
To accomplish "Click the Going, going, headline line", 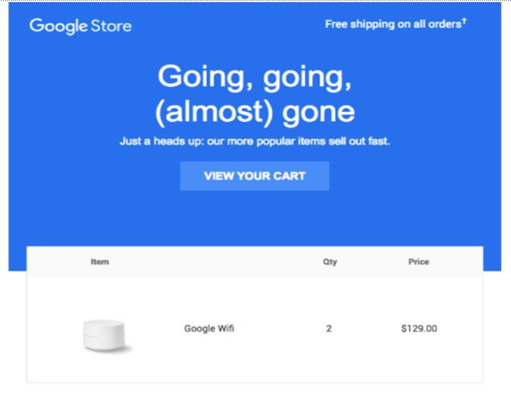I will tap(254, 77).
